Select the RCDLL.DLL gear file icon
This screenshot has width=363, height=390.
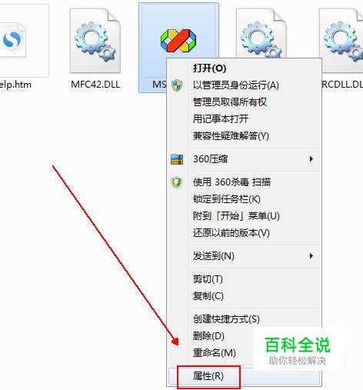click(x=342, y=40)
